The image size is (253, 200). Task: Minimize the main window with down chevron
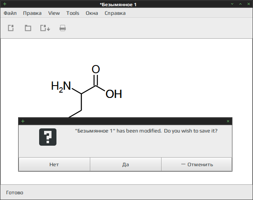[x=232, y=4]
